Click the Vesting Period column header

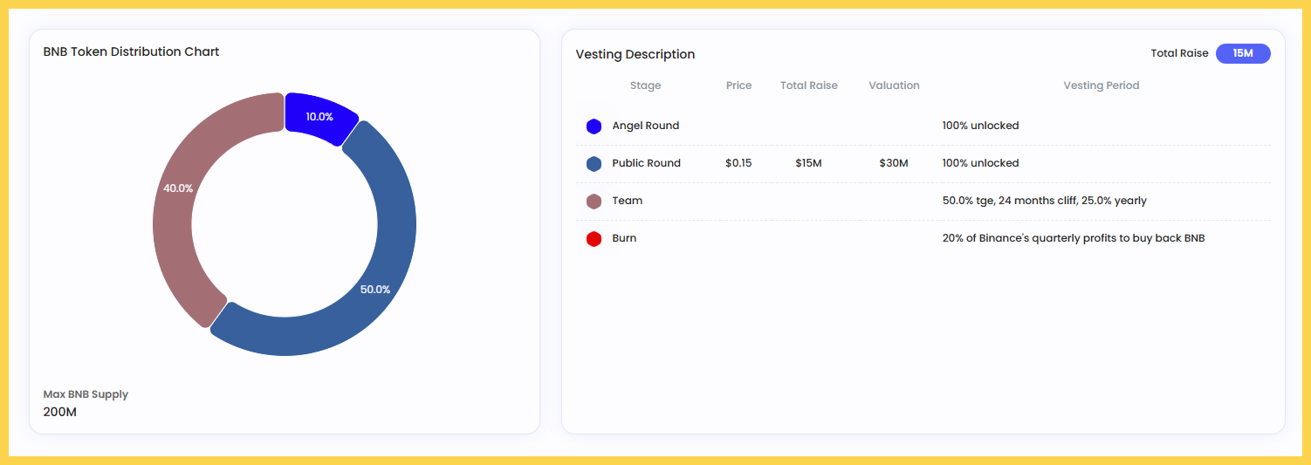click(x=1101, y=85)
